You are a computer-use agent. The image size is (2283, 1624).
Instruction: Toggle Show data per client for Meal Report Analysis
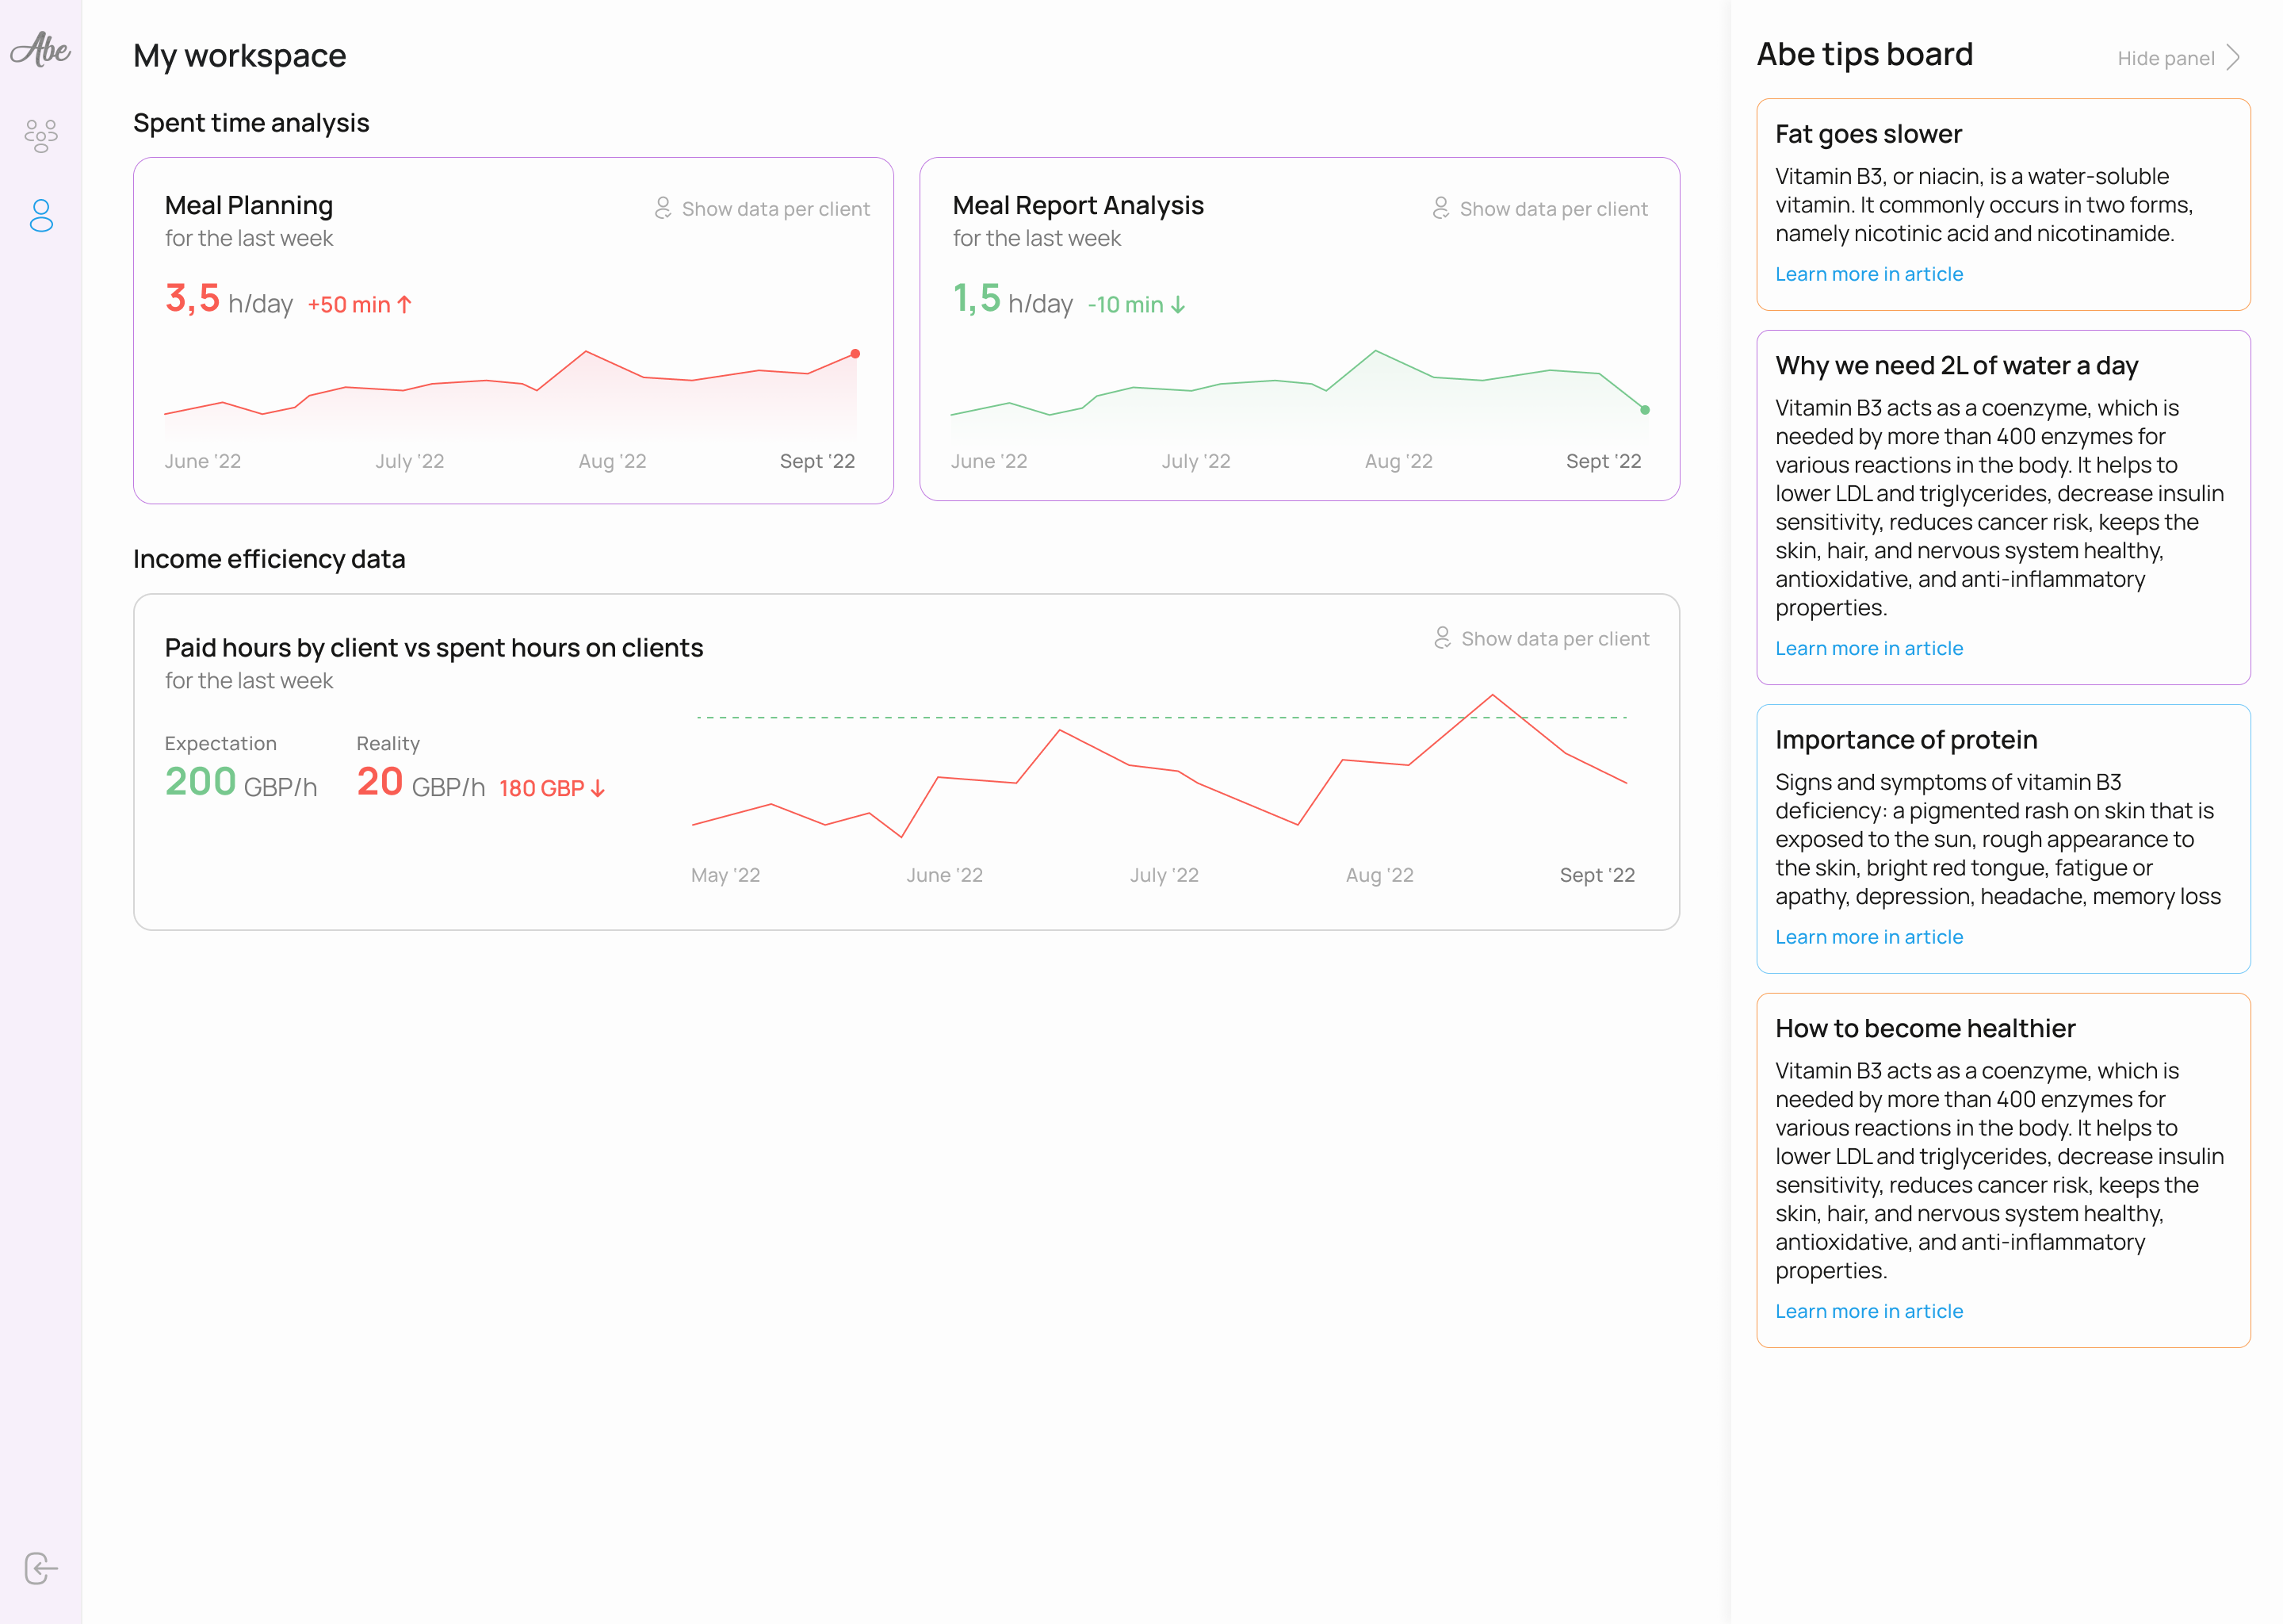pos(1554,209)
